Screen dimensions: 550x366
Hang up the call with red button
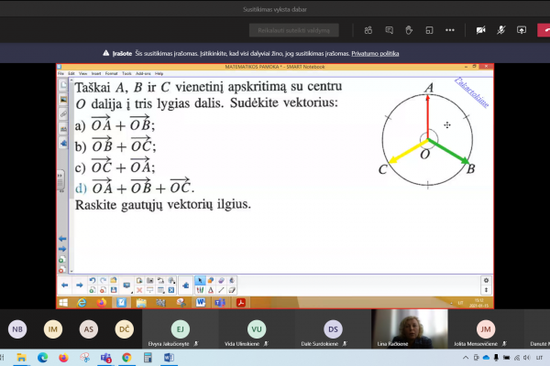coord(544,30)
